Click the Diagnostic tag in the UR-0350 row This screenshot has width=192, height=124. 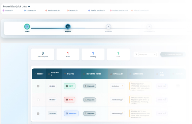point(90,100)
